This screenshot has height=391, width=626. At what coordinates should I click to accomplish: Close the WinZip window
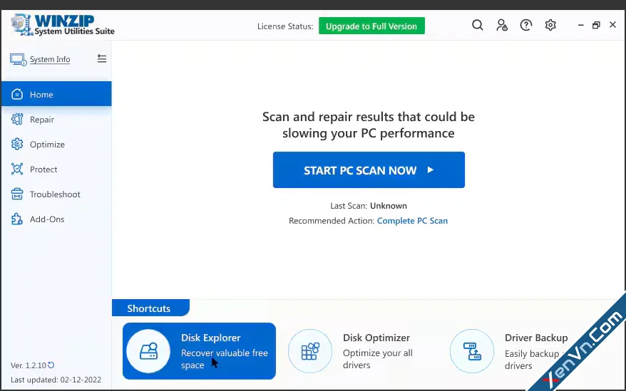coord(613,25)
